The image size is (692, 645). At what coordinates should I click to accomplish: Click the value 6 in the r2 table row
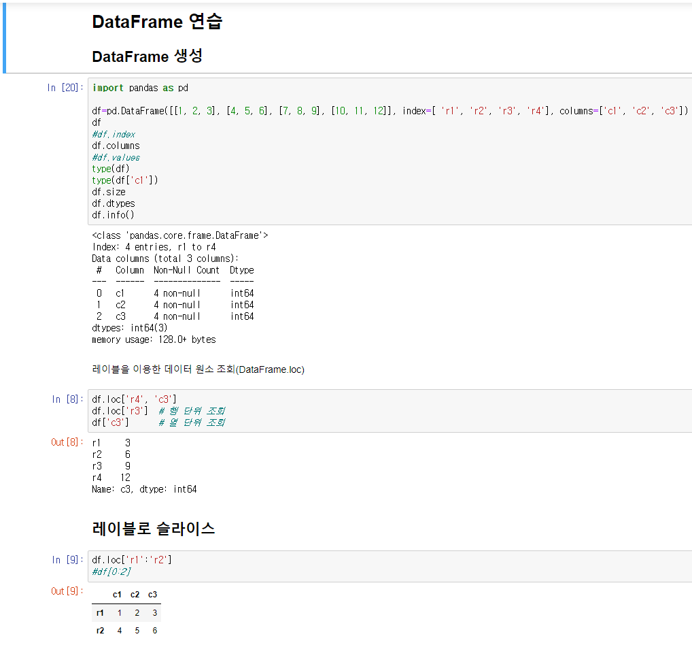(154, 631)
